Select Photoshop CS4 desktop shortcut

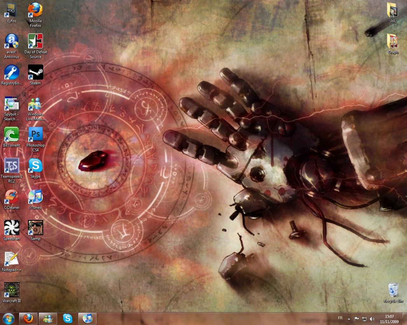point(35,139)
